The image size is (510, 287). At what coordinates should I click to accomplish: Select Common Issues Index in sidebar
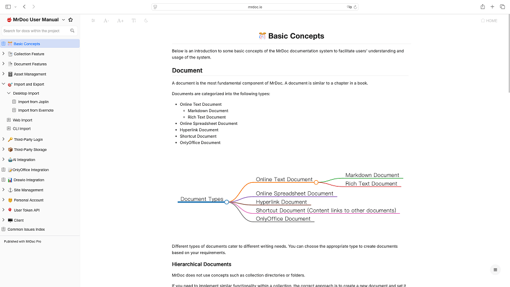click(26, 229)
